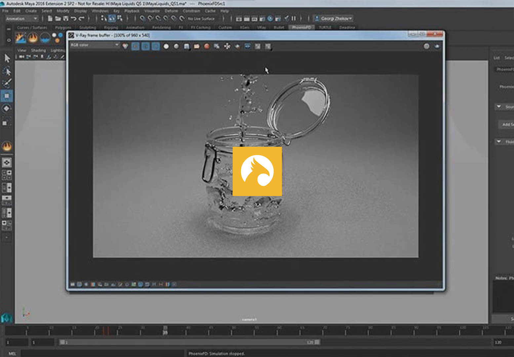The image size is (514, 357).
Task: Open the Playback menu
Action: pos(132,11)
